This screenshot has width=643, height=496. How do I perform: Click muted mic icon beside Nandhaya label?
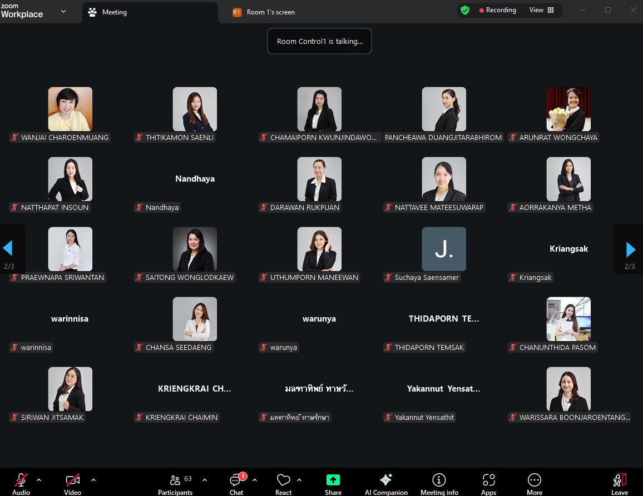pyautogui.click(x=139, y=208)
